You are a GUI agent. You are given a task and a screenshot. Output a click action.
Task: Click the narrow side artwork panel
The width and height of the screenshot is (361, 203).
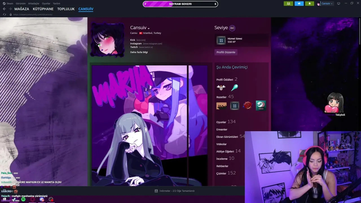click(198, 125)
